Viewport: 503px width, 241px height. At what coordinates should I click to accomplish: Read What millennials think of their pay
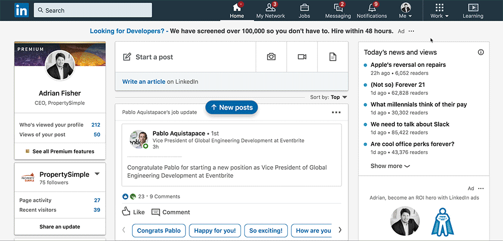418,104
